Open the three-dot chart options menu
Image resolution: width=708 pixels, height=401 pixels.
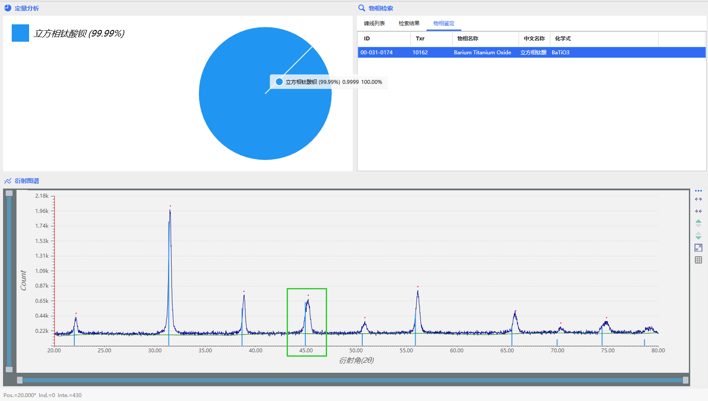pos(698,191)
